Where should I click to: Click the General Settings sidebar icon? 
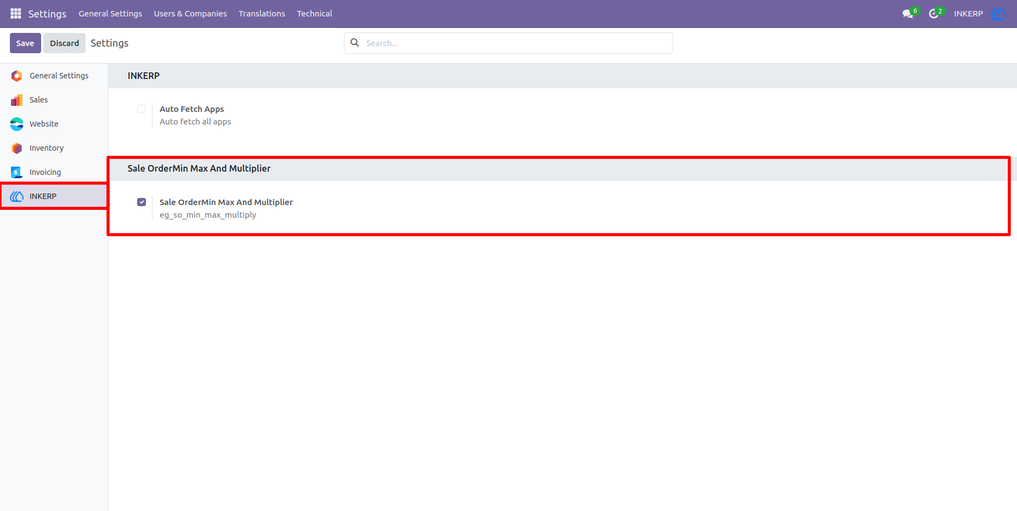pos(17,76)
